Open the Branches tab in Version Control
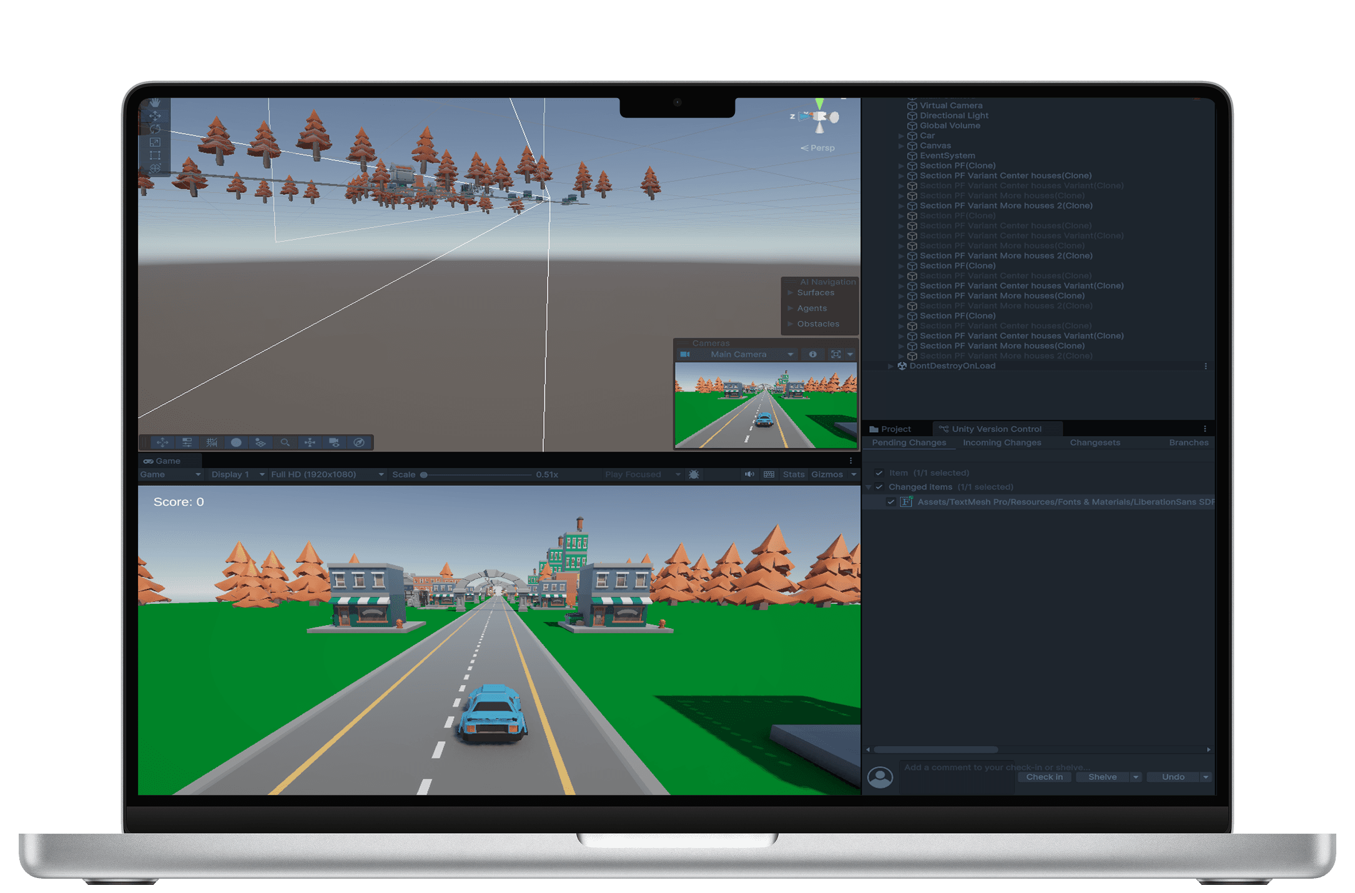The width and height of the screenshot is (1355, 893). click(x=1188, y=442)
